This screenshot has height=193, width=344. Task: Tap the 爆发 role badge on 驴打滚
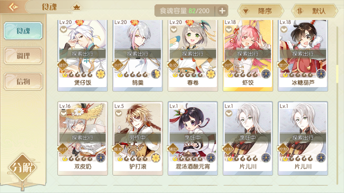pyautogui.click(x=118, y=149)
